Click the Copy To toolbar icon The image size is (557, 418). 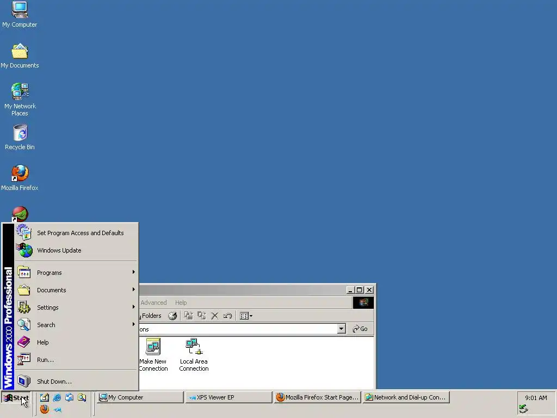(202, 316)
